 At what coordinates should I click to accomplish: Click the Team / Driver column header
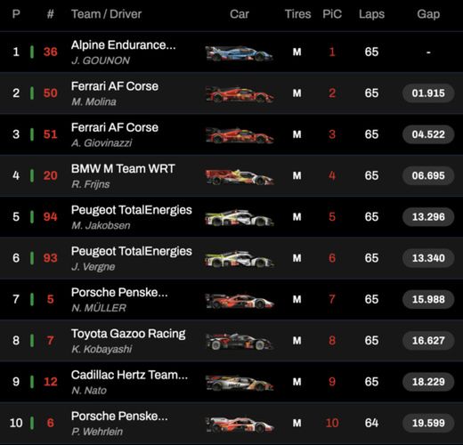tap(106, 14)
